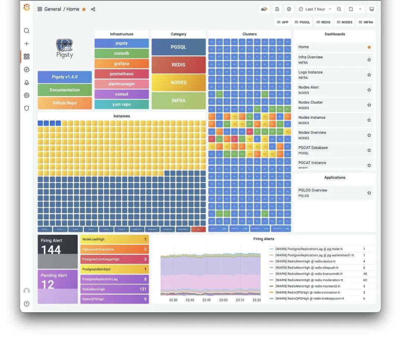Open the Alerting bell icon
The width and height of the screenshot is (401, 339).
[x=26, y=82]
